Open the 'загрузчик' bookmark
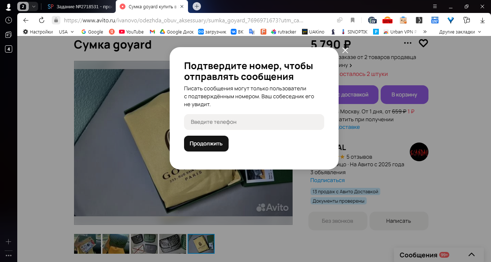This screenshot has height=262, width=491. [212, 32]
